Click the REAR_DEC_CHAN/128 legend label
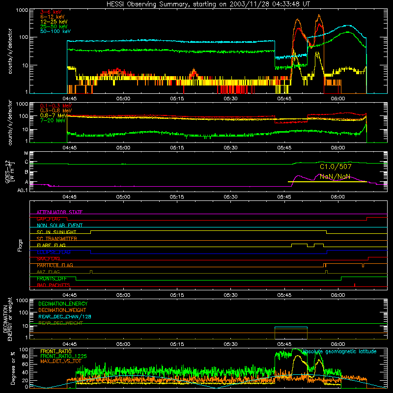Screen dimensions: 393x393 coord(65,316)
